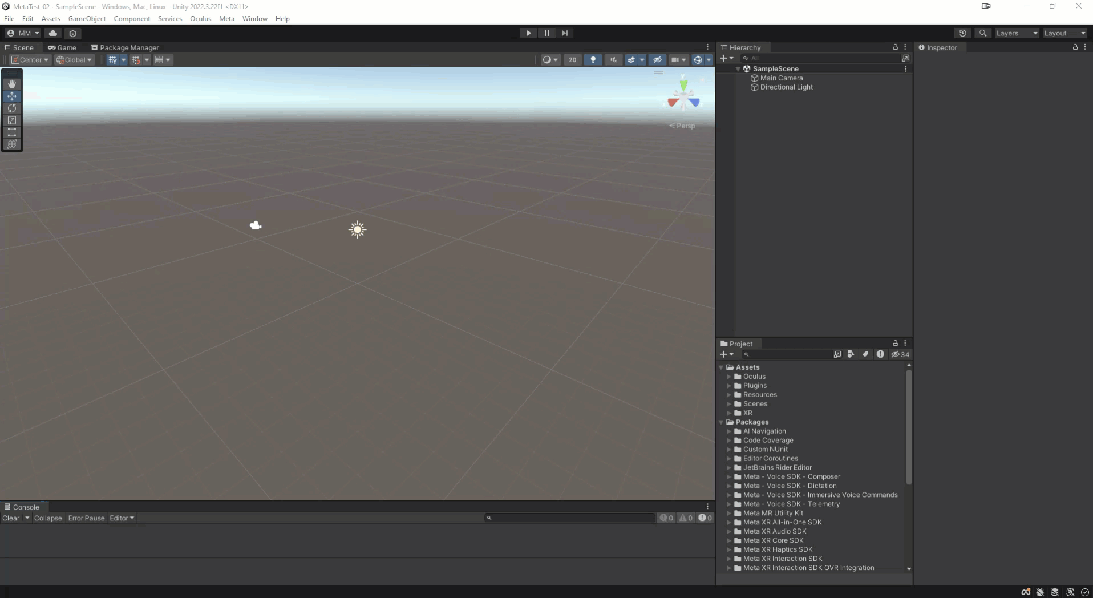This screenshot has width=1093, height=598.
Task: Select the Rotate tool
Action: [x=12, y=108]
